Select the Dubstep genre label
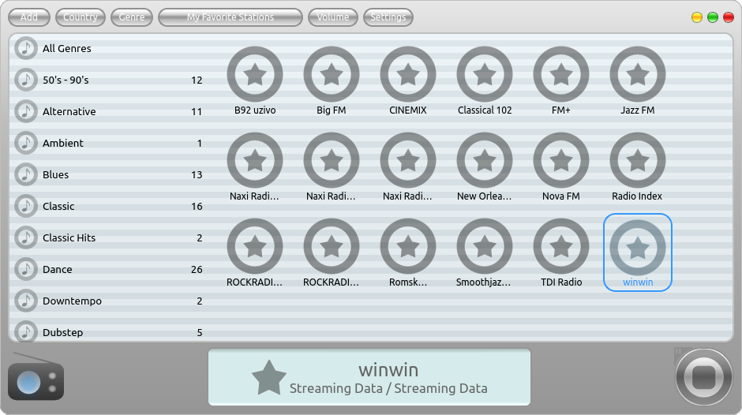 (63, 332)
